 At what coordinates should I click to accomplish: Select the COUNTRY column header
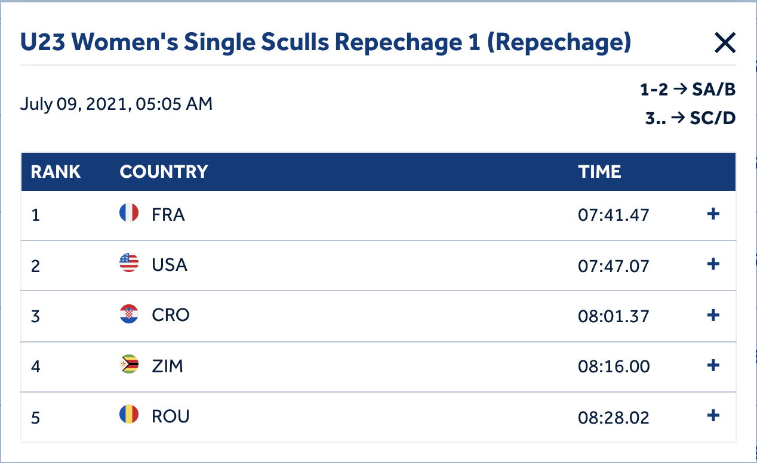[164, 172]
